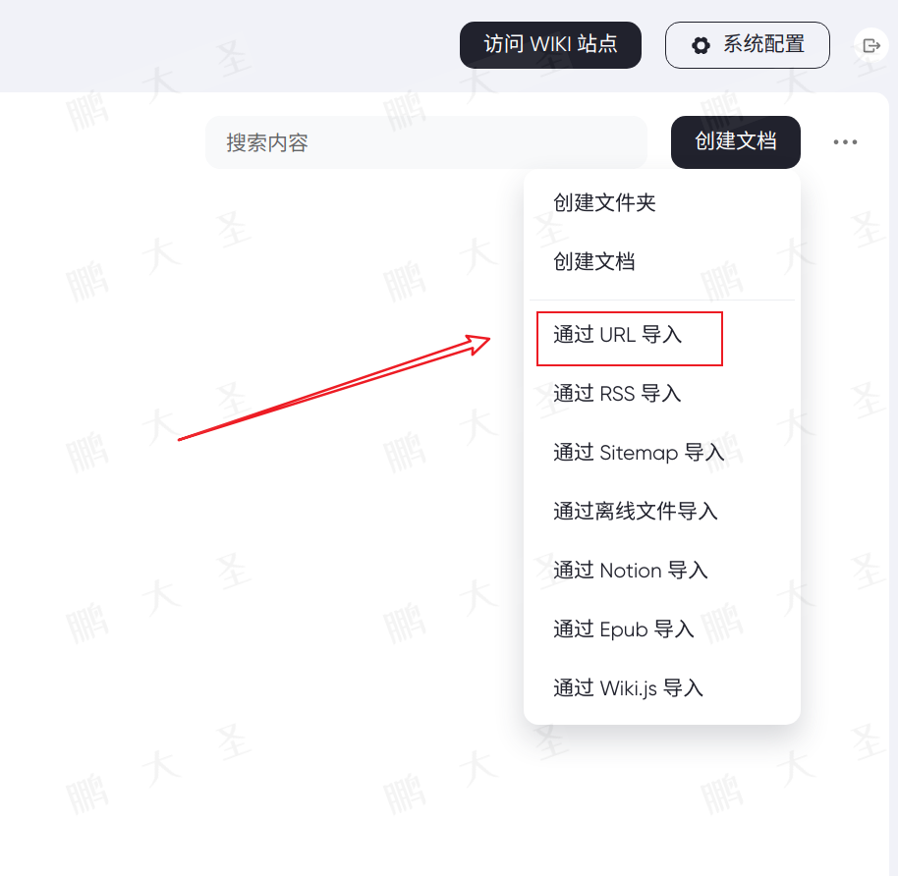Click the 访问 WIKI 站点 button
Screen dimensions: 898x876
tap(550, 44)
